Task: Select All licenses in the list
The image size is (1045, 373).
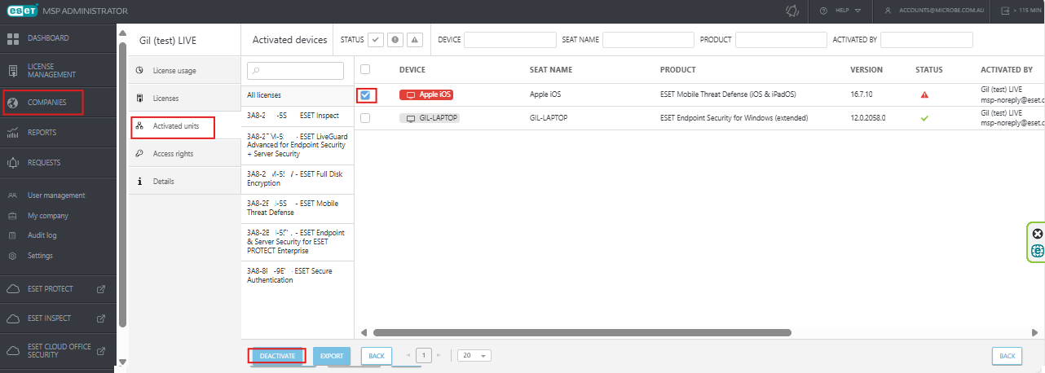Action: tap(298, 95)
